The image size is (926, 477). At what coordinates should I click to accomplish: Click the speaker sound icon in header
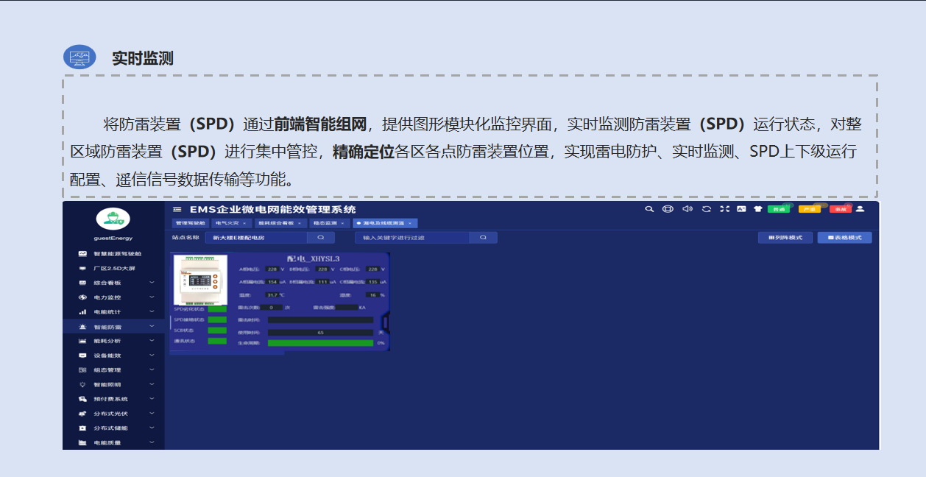[688, 209]
